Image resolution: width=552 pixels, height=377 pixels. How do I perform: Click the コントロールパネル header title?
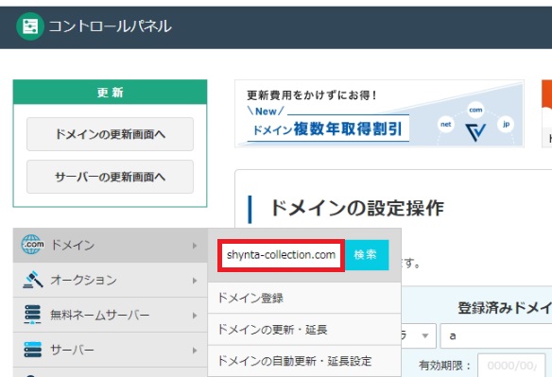click(x=111, y=26)
